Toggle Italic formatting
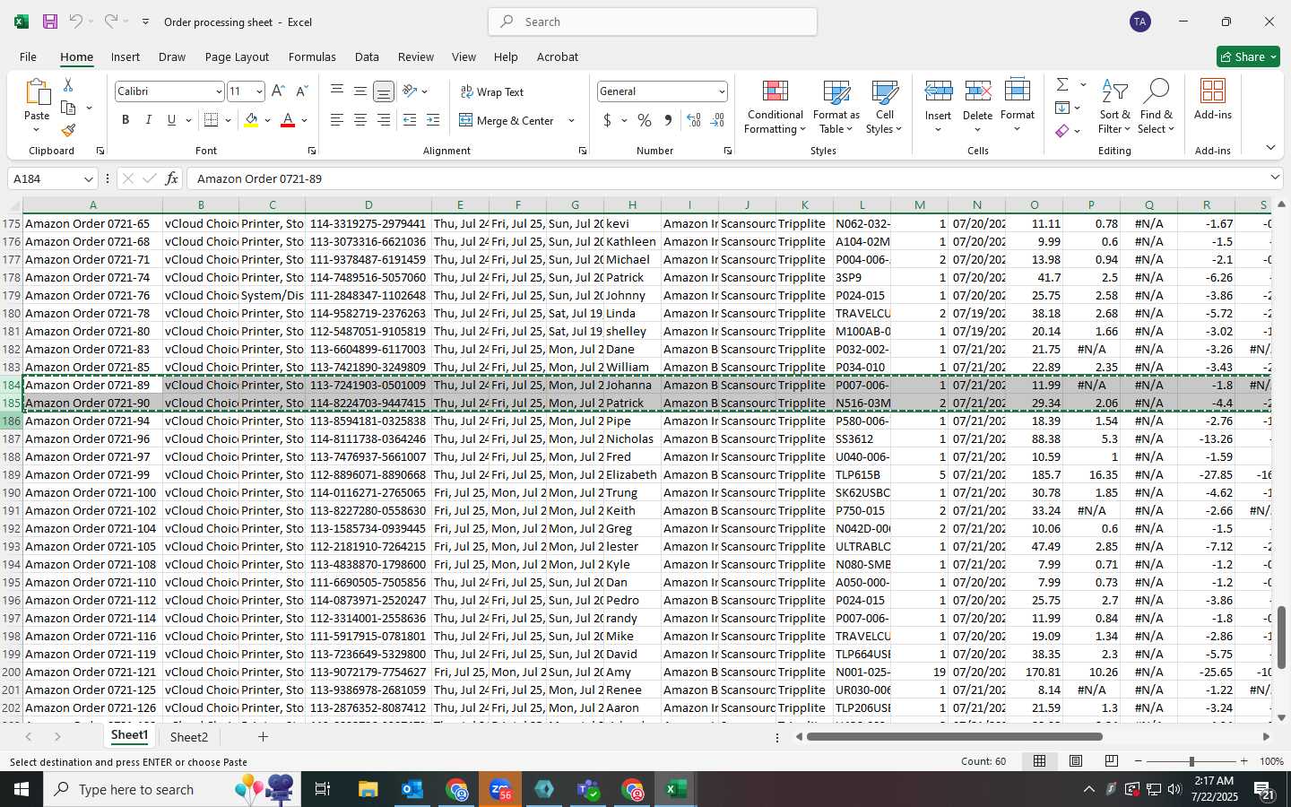Screen dimensions: 1291x807 pyautogui.click(x=148, y=120)
